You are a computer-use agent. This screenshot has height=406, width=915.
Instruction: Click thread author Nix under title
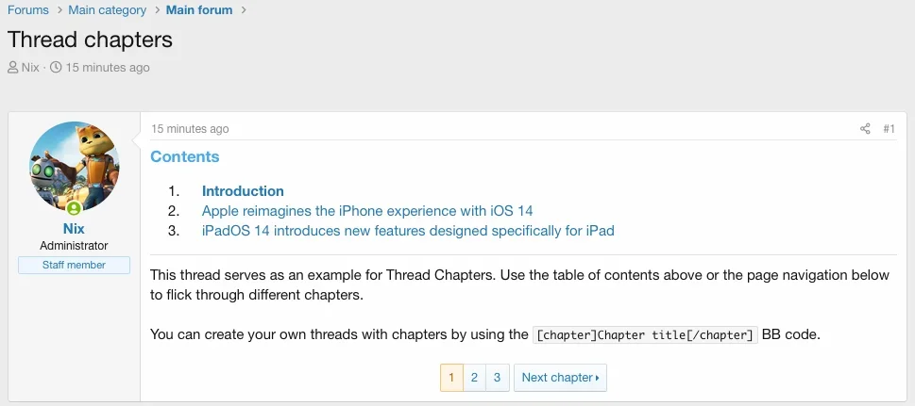[30, 68]
